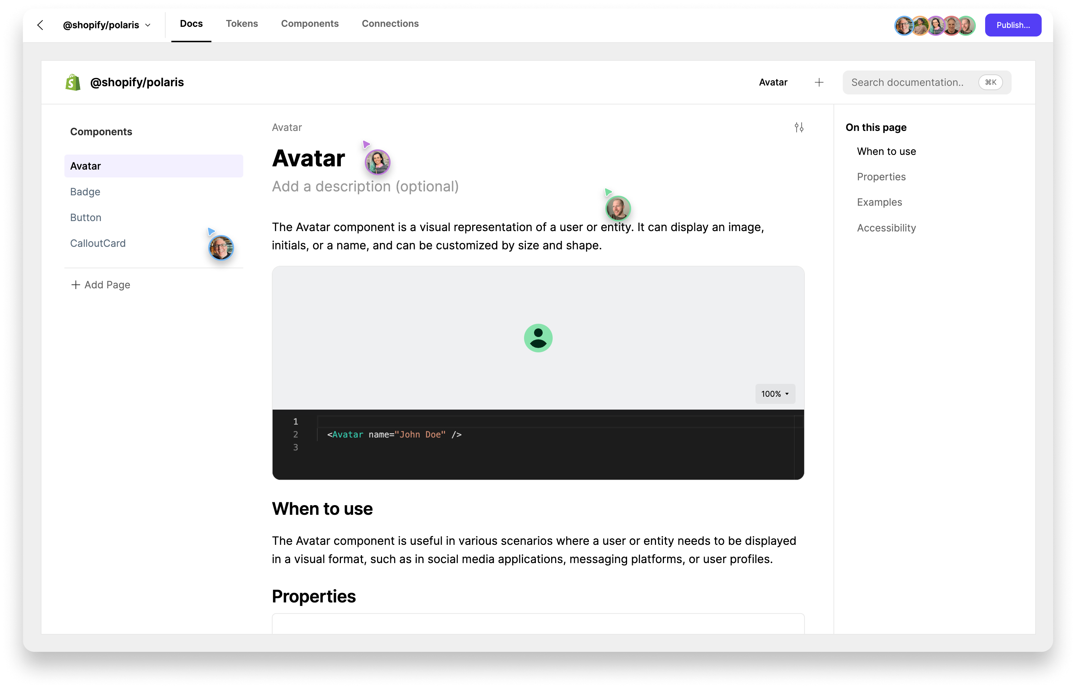Switch to the Tokens tab
Viewport: 1076px width, 689px height.
point(241,24)
